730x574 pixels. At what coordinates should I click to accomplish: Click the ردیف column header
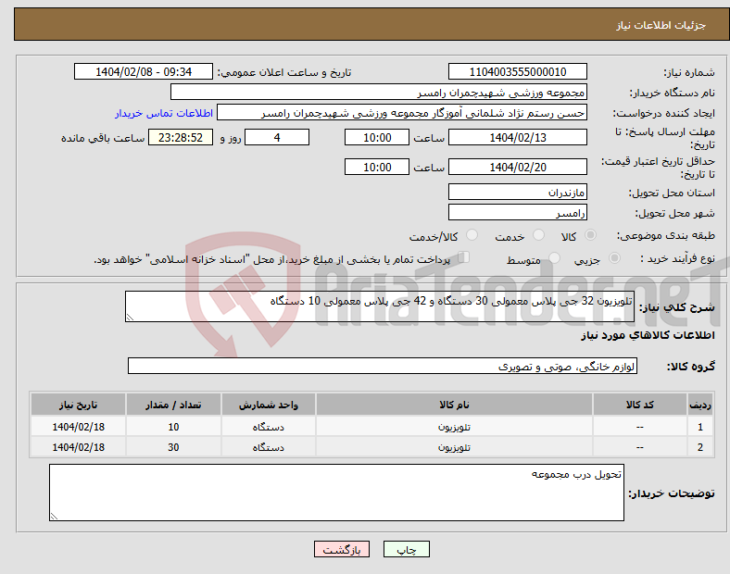[x=699, y=405]
